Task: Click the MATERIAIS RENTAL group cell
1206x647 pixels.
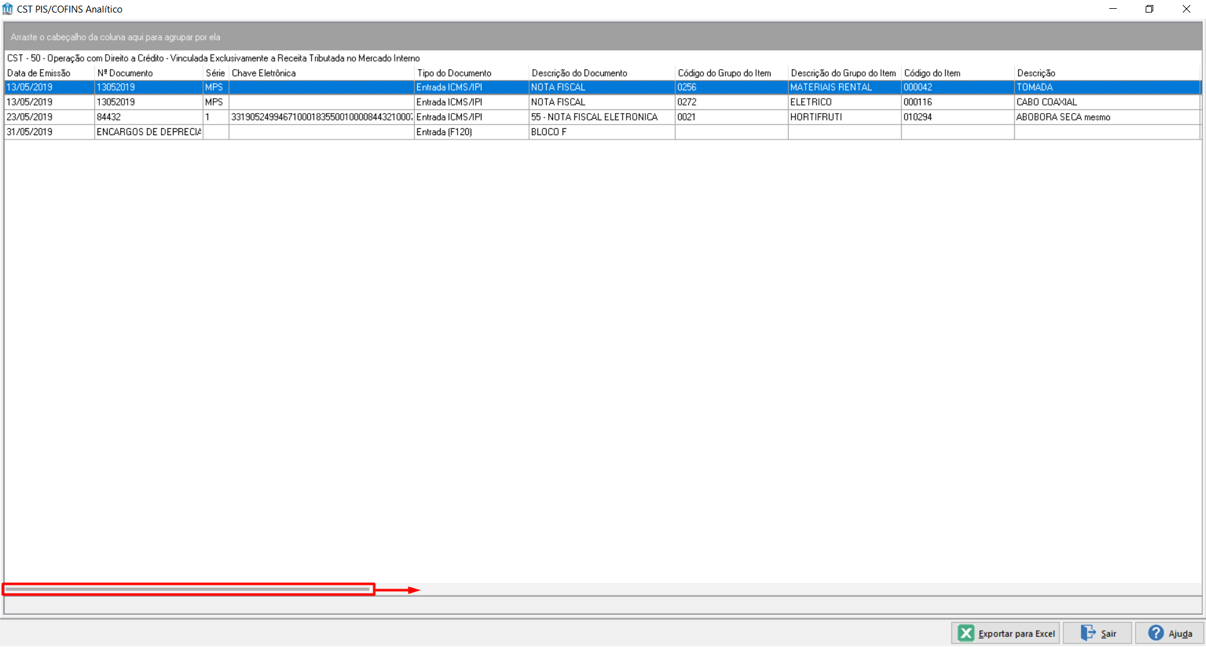Action: (845, 87)
